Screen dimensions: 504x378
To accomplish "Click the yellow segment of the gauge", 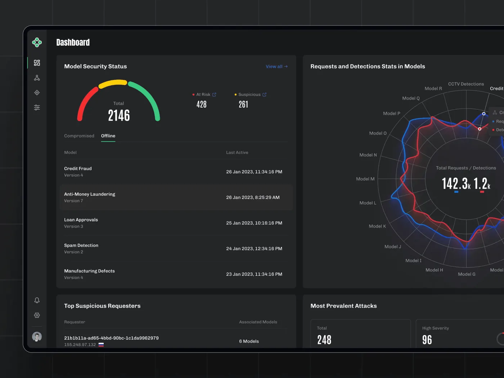I will point(113,84).
